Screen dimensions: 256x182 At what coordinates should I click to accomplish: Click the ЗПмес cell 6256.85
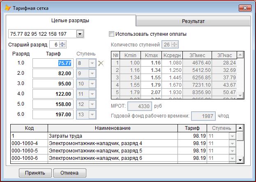click(x=197, y=78)
